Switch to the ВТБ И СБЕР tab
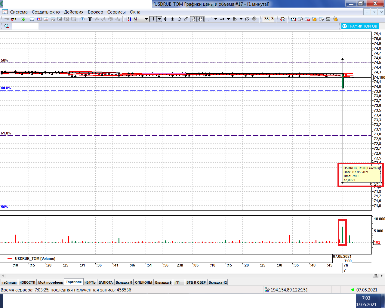The width and height of the screenshot is (385, 308). pyautogui.click(x=196, y=282)
